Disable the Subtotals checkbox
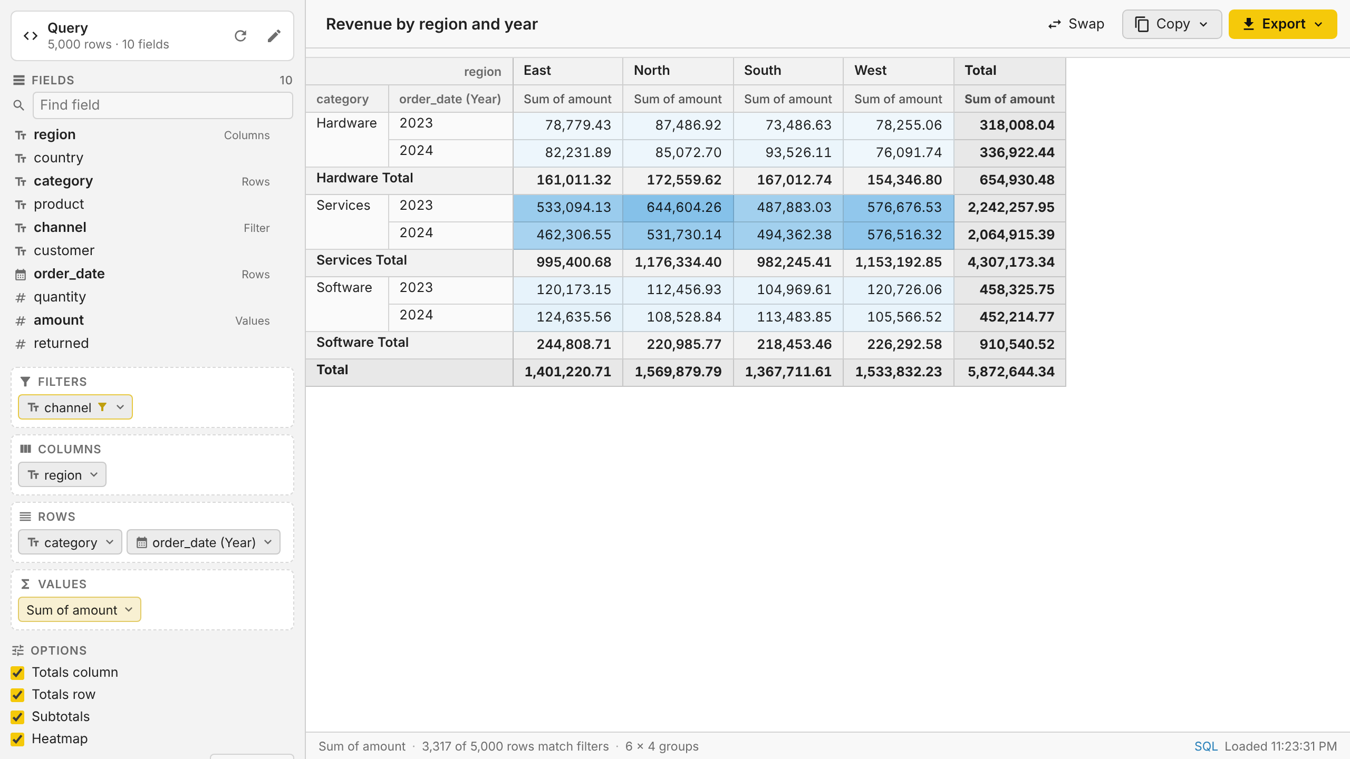 point(17,717)
